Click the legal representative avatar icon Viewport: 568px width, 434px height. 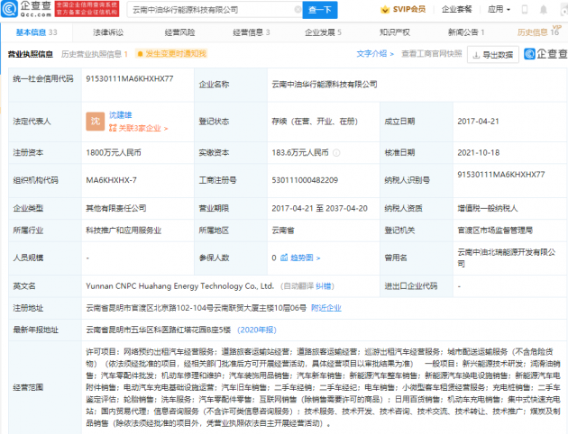click(x=95, y=120)
